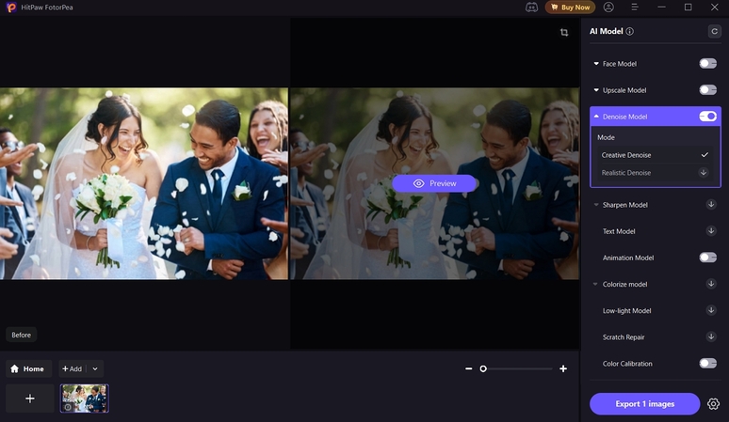
Task: Expand the Sharpen Model section arrow
Action: 596,205
